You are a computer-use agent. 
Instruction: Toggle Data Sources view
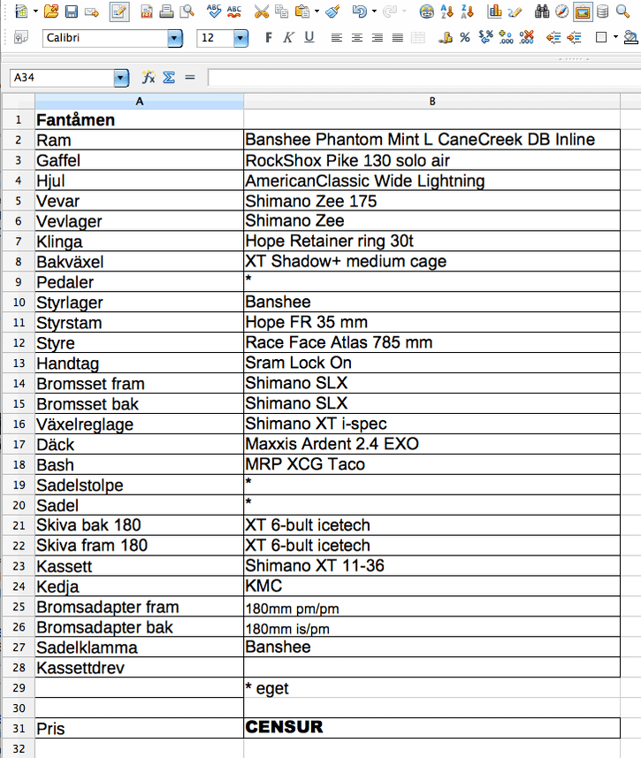602,11
